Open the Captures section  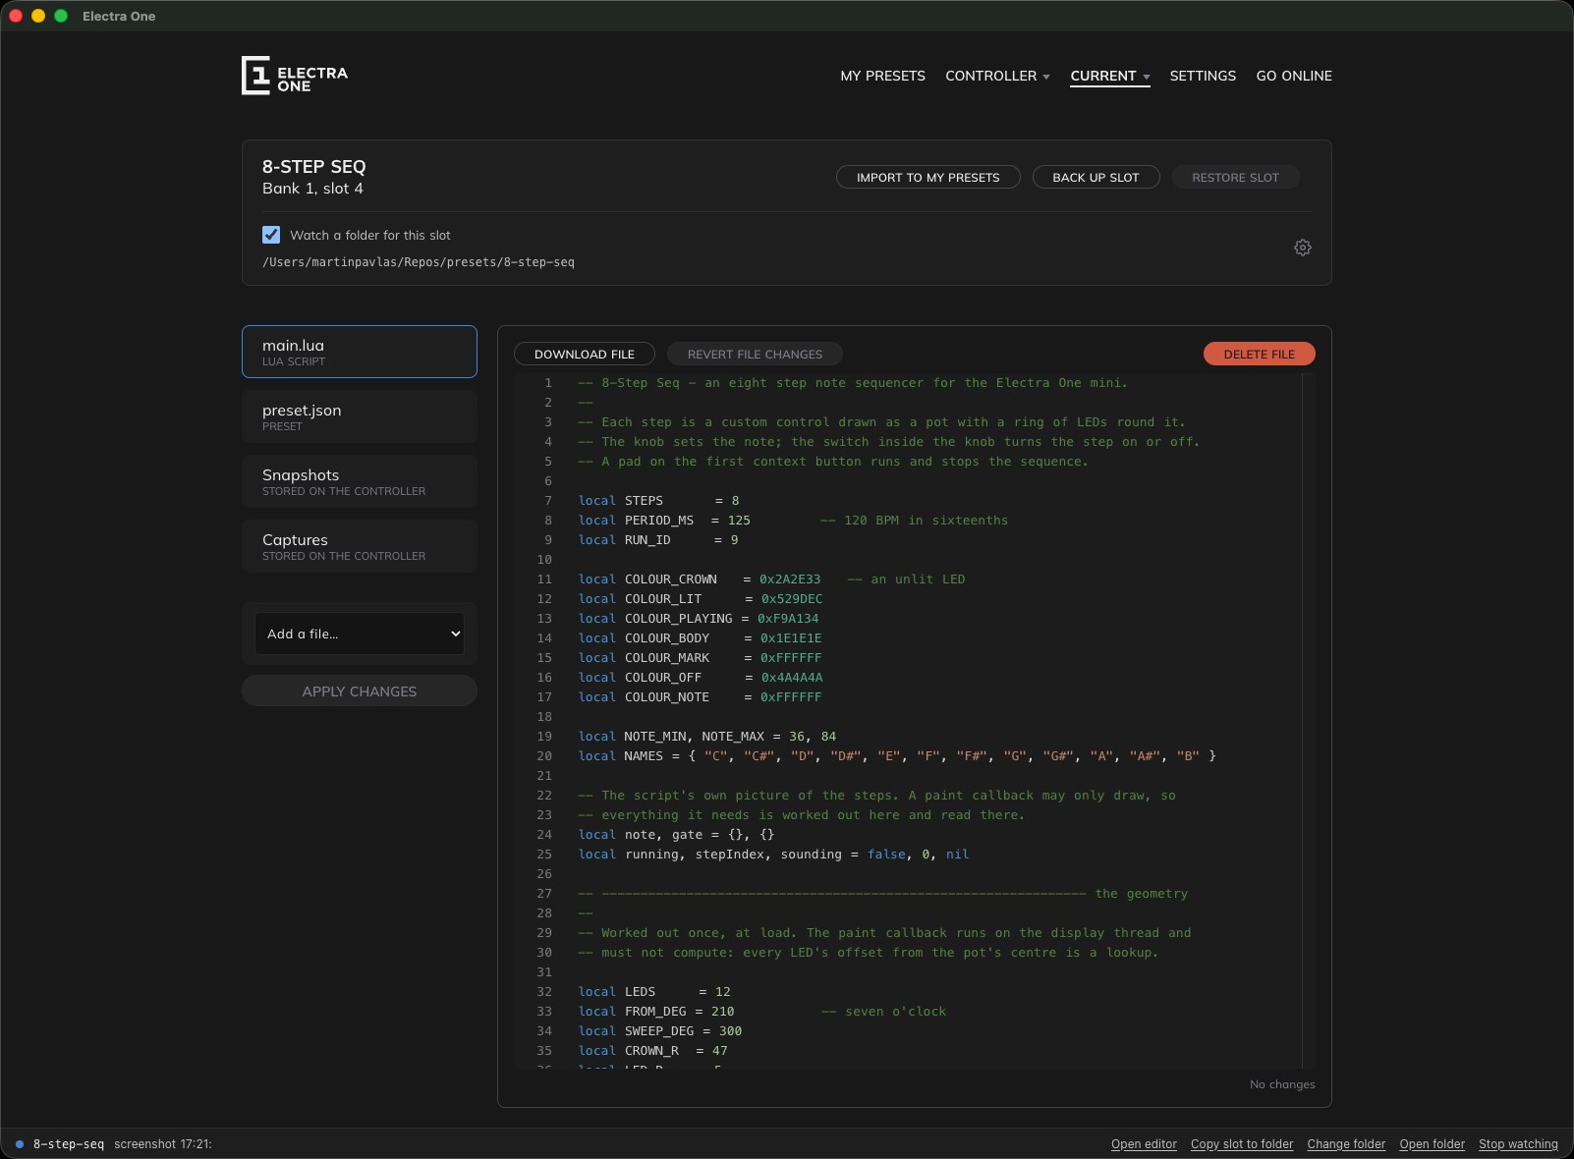point(360,546)
